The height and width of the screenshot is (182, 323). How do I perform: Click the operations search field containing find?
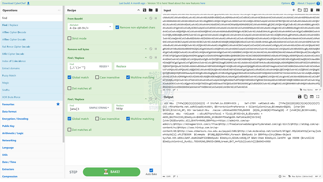click(31, 18)
